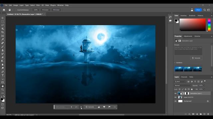
Task: Open the Fill value dropdown arrow
Action: tap(204, 89)
